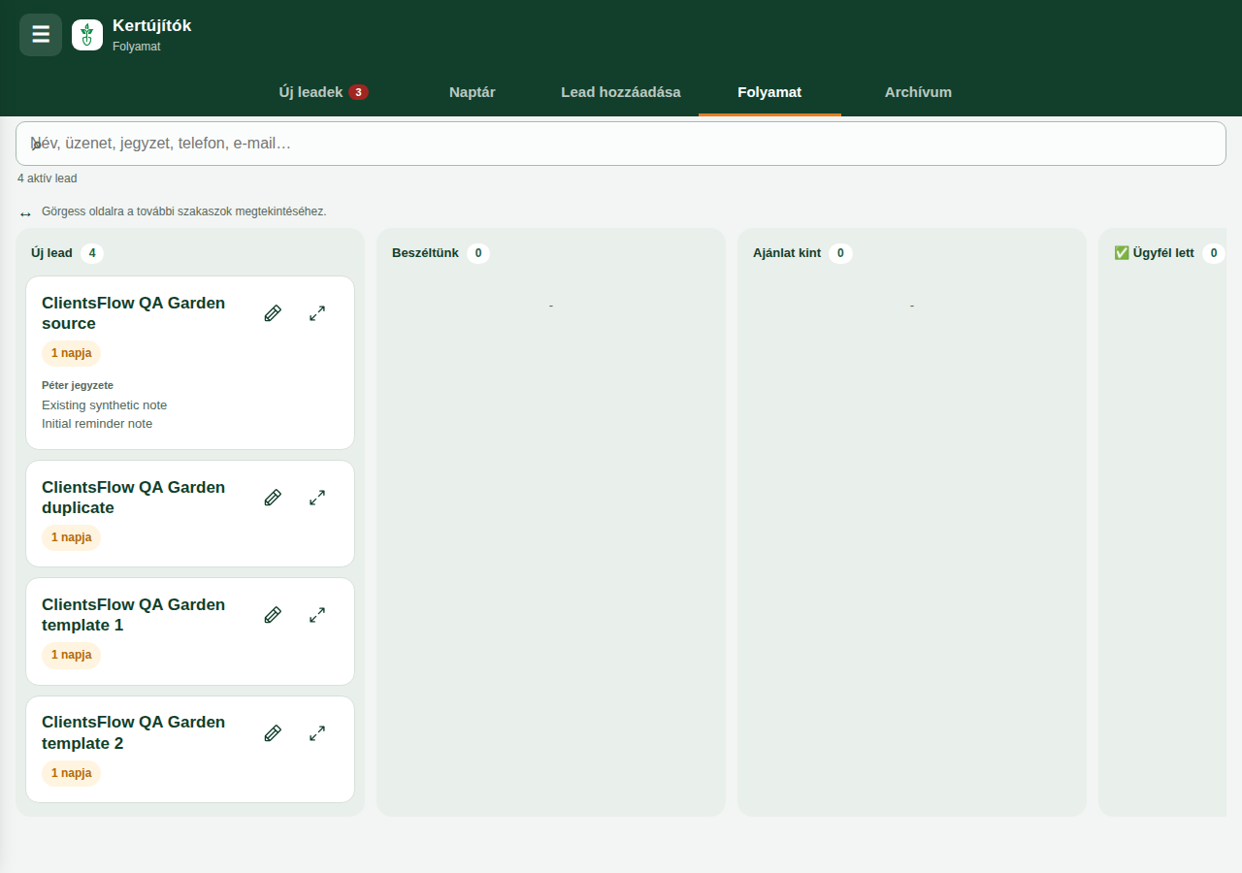This screenshot has height=873, width=1242.
Task: Click the ClientsFlow QA Garden template 1 title
Action: (133, 615)
